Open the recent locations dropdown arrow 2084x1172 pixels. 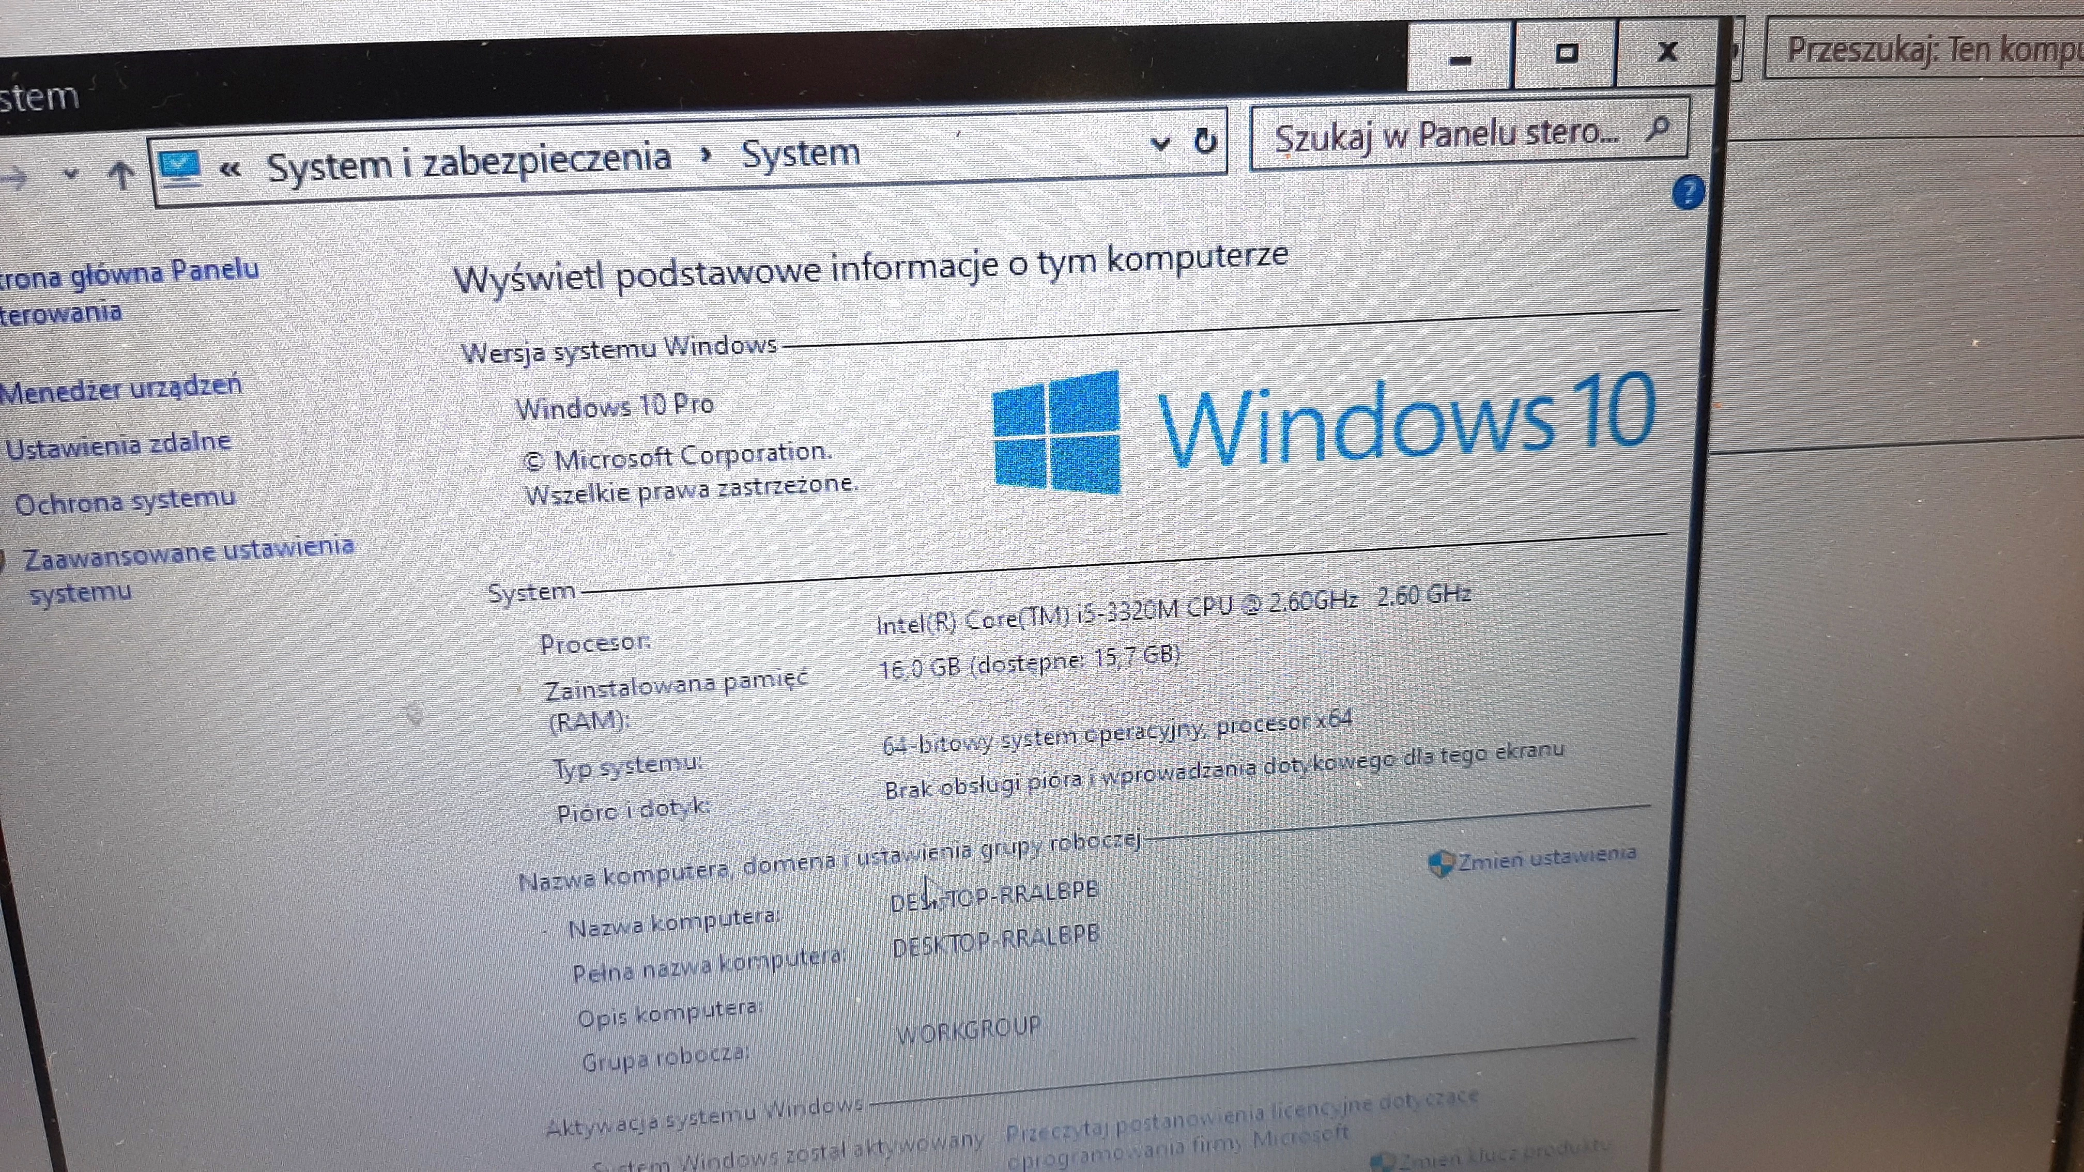pos(71,173)
